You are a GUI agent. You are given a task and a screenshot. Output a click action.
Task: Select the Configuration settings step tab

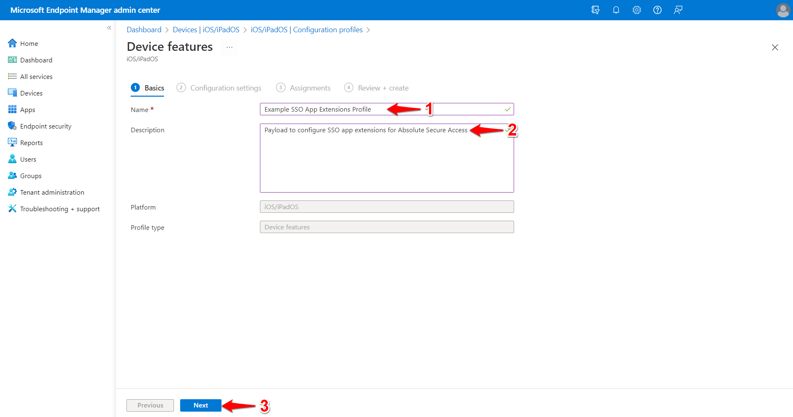219,88
